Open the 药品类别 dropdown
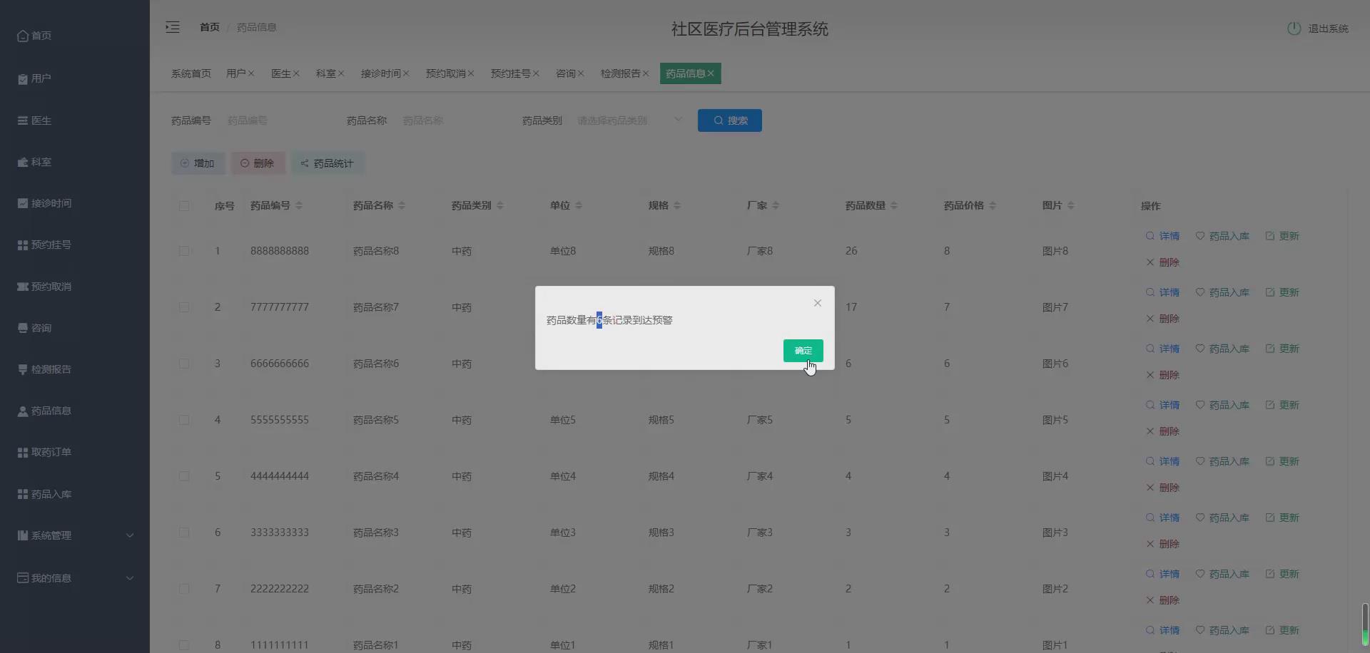 [628, 120]
